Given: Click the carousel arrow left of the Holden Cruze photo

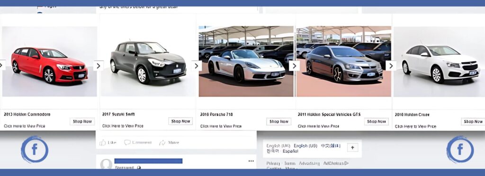Looking at the screenshot, I should [391, 66].
